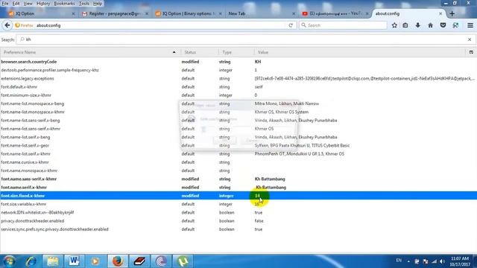
Task: Clear the about:config search filter
Action: click(x=470, y=39)
